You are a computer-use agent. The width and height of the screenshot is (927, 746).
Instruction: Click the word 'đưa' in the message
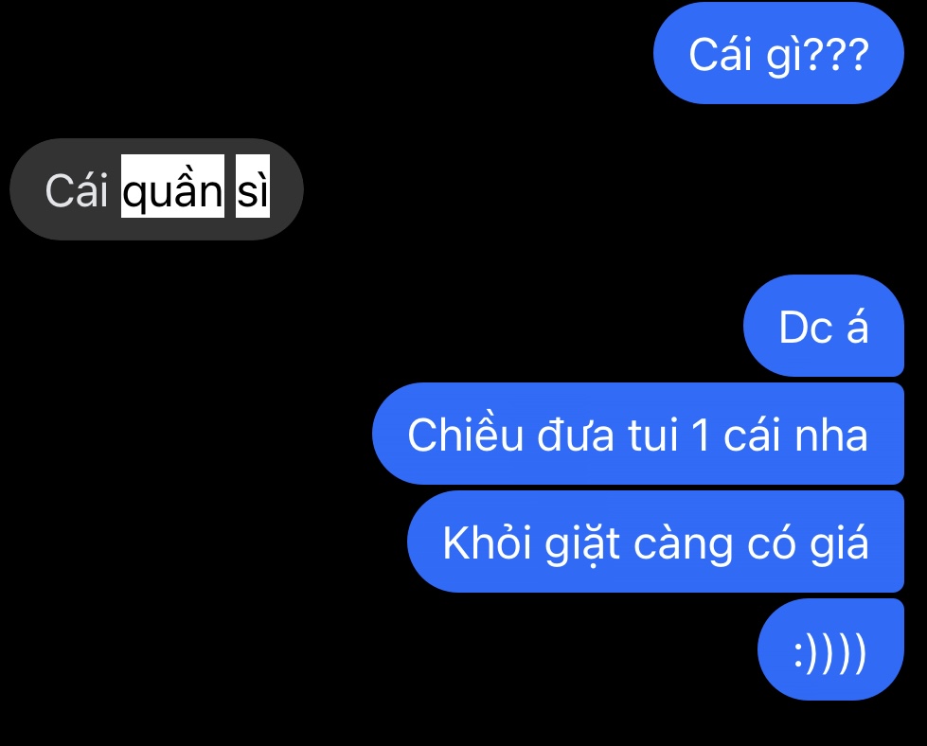[576, 435]
